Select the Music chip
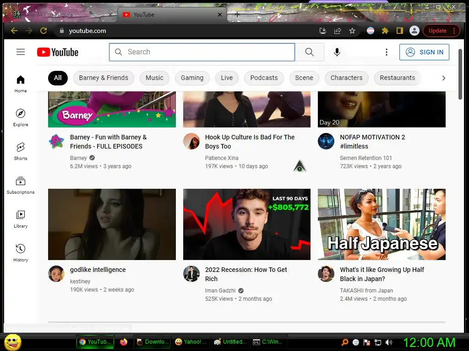The image size is (469, 351). (x=154, y=78)
